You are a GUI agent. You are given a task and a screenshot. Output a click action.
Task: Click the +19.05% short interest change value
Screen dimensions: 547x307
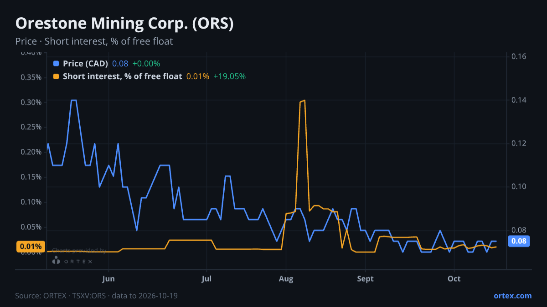229,76
